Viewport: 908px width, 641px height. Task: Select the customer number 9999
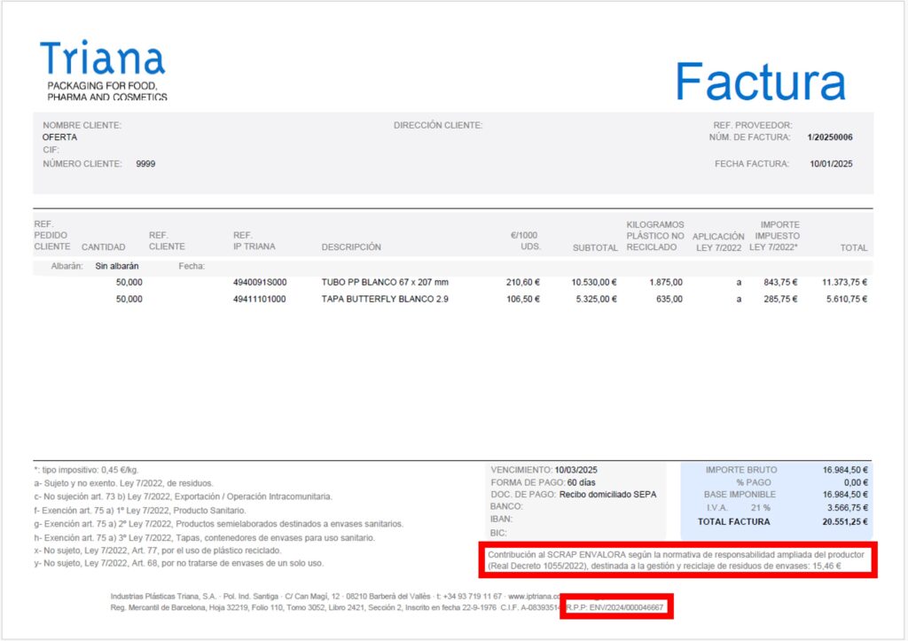click(x=145, y=164)
